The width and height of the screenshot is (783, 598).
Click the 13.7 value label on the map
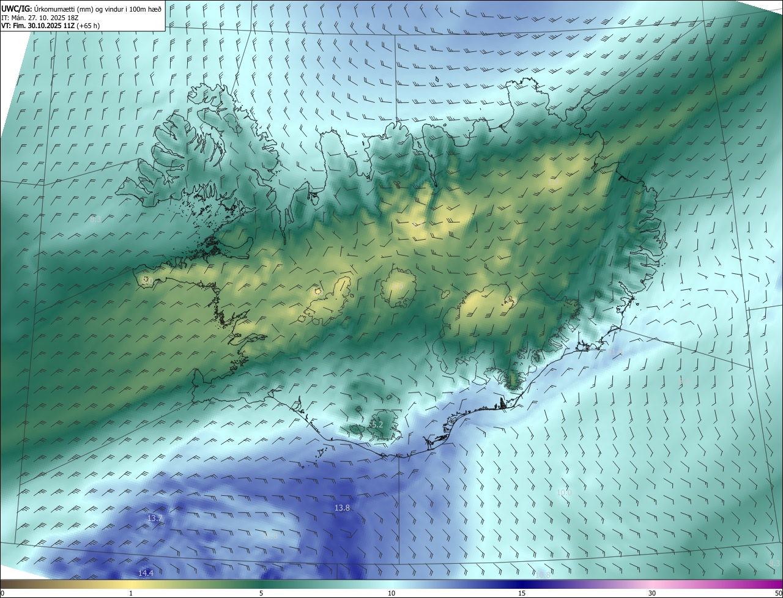click(155, 518)
